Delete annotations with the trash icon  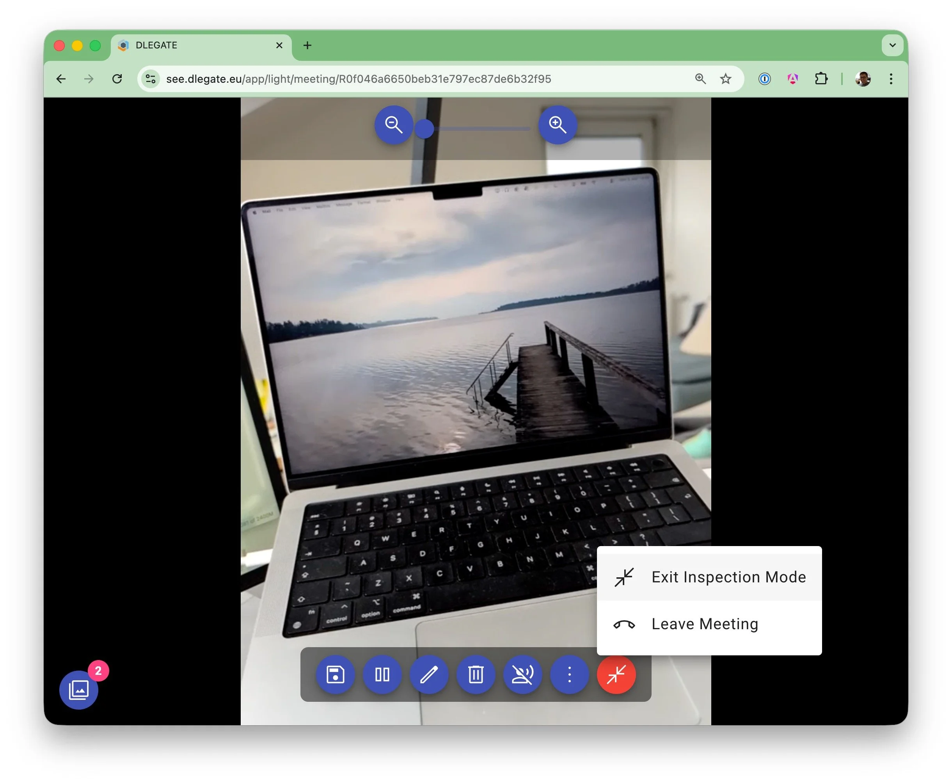tap(476, 675)
